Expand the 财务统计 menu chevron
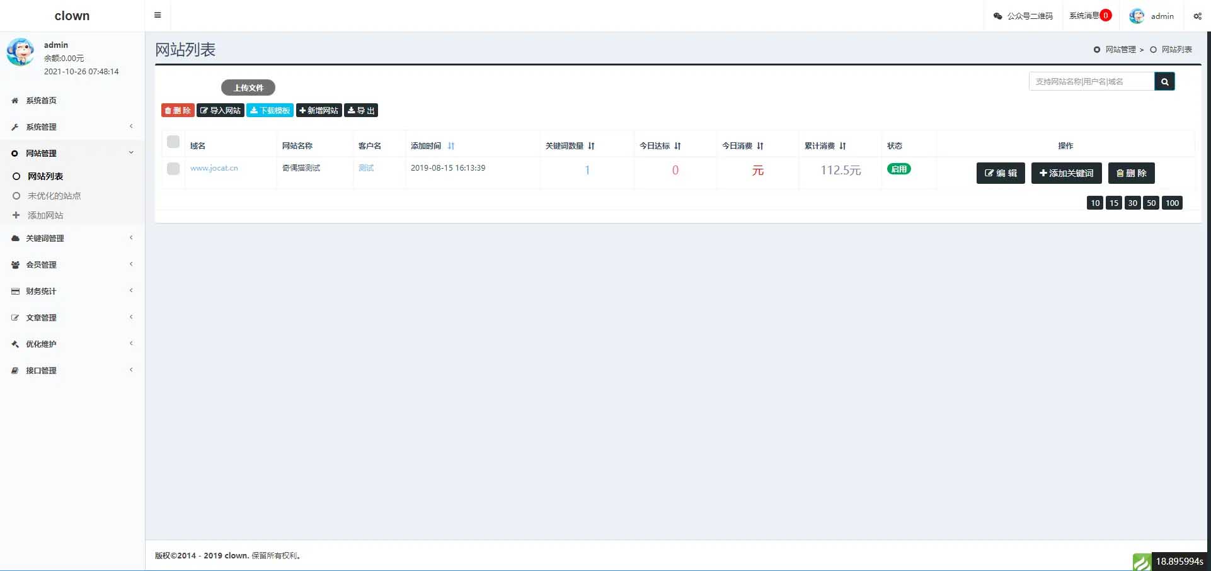Screen dimensions: 1211x571 (x=131, y=291)
